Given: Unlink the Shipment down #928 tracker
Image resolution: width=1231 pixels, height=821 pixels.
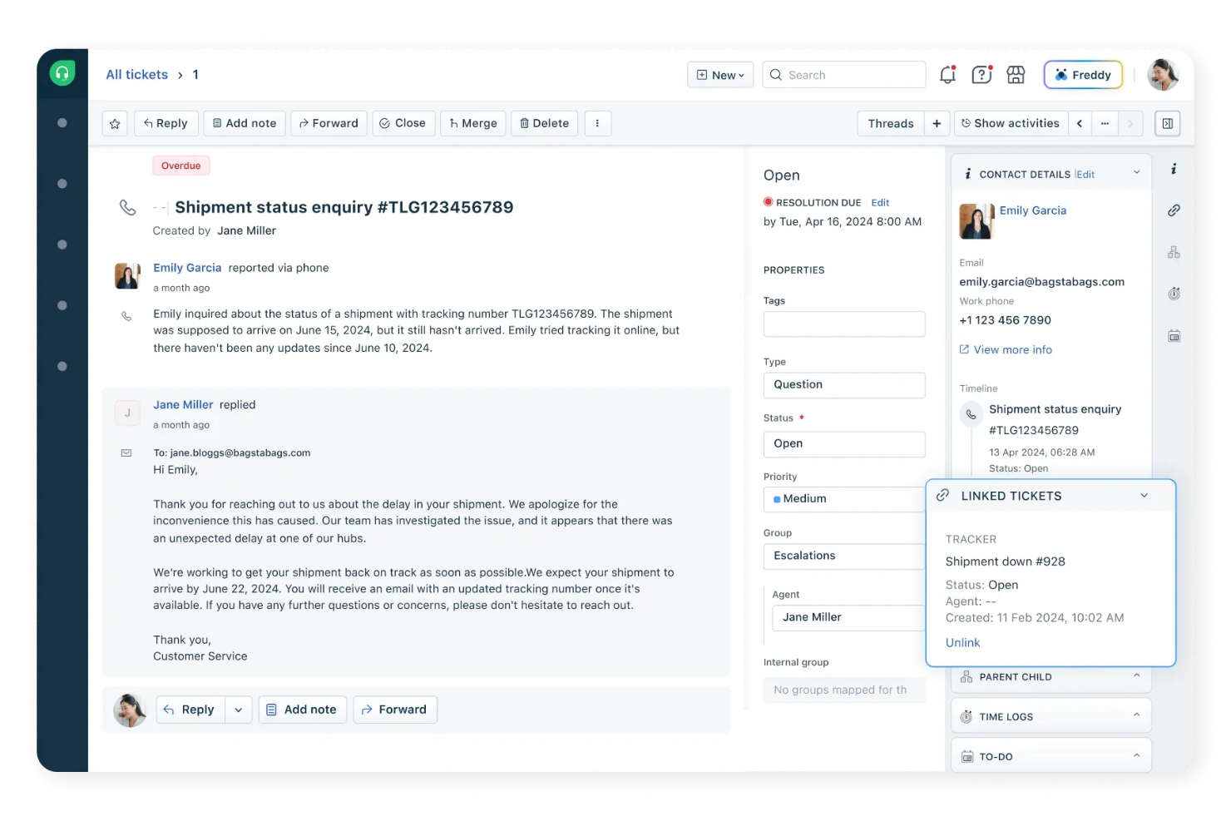Looking at the screenshot, I should tap(962, 642).
